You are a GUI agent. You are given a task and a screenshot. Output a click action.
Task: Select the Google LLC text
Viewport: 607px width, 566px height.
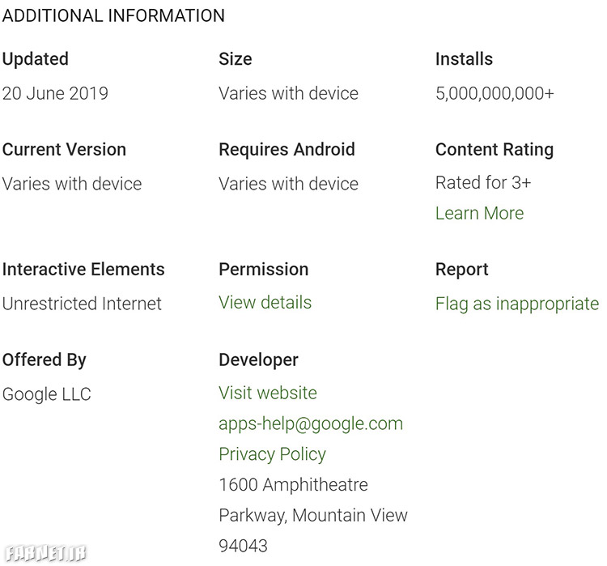[x=46, y=395]
